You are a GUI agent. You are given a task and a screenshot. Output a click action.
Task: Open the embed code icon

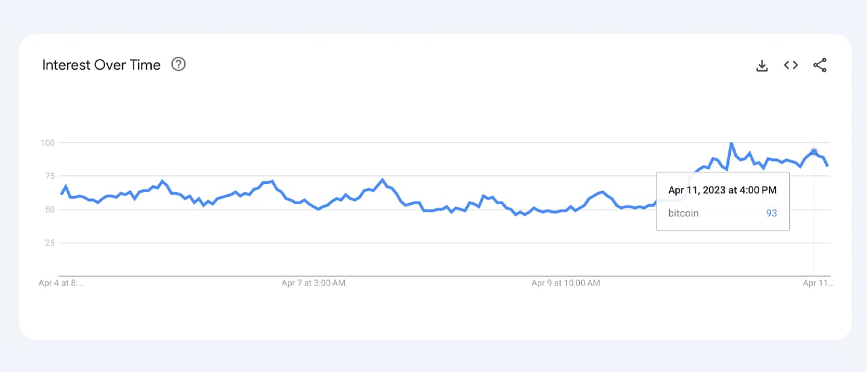pos(790,65)
